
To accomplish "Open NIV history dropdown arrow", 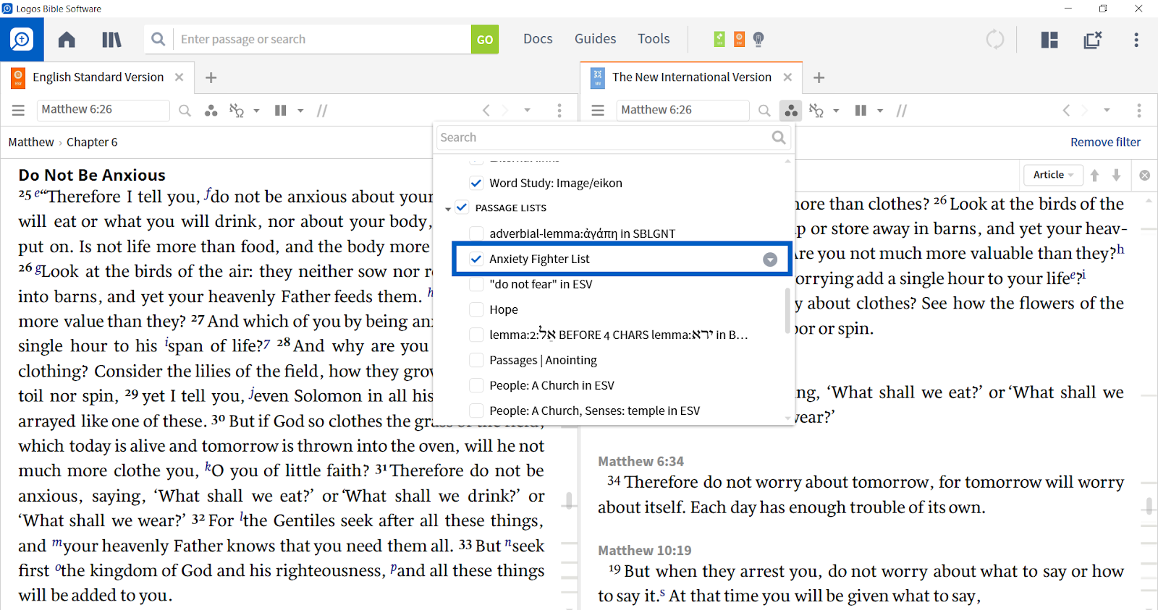I will coord(1107,111).
